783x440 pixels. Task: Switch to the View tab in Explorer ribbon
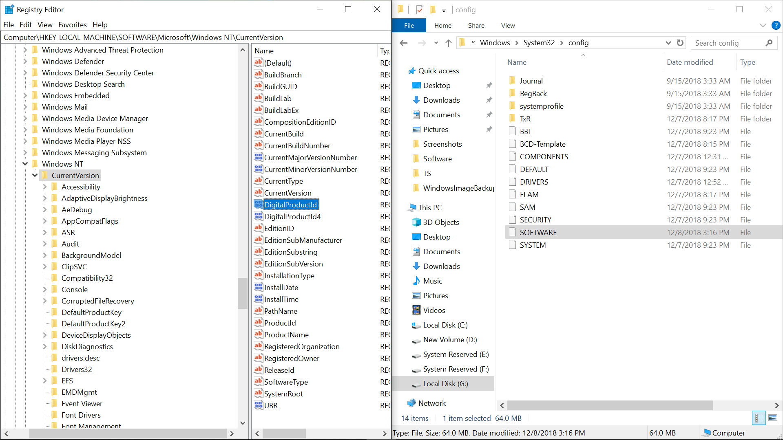point(508,25)
